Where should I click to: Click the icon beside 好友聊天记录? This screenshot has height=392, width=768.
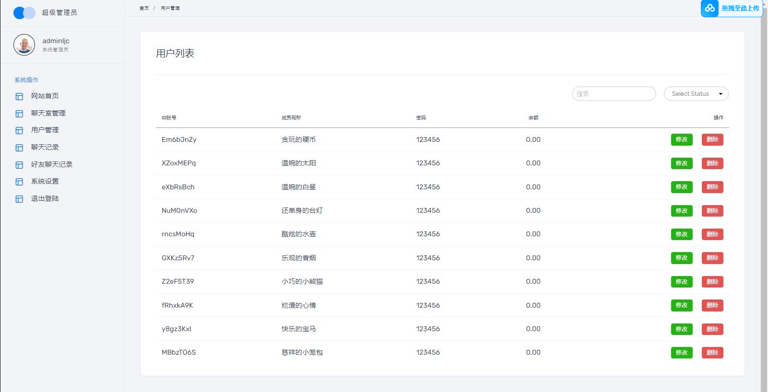tap(19, 165)
